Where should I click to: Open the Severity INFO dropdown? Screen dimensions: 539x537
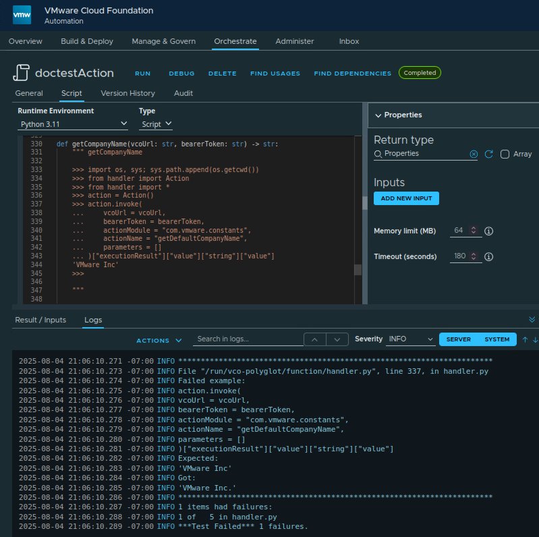click(410, 339)
